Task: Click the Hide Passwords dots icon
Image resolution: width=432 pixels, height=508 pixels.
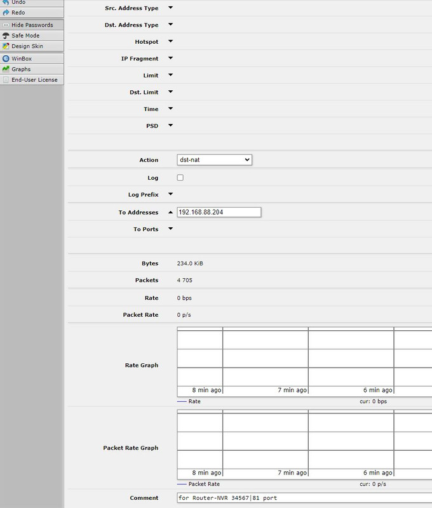Action: (6, 25)
